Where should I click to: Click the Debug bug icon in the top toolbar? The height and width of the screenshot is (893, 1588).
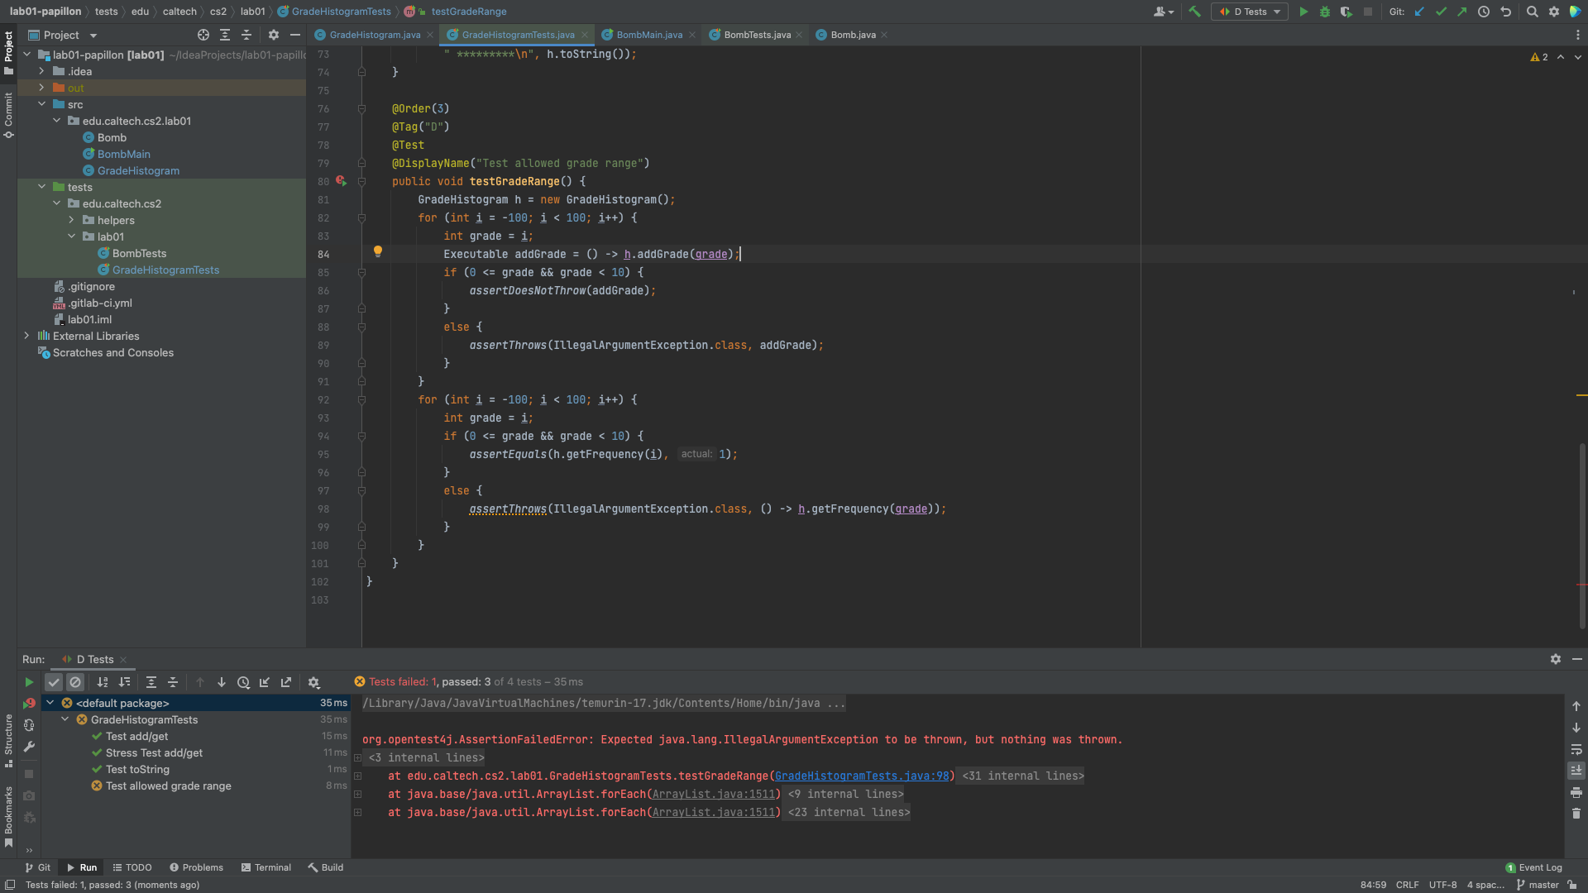pyautogui.click(x=1325, y=12)
